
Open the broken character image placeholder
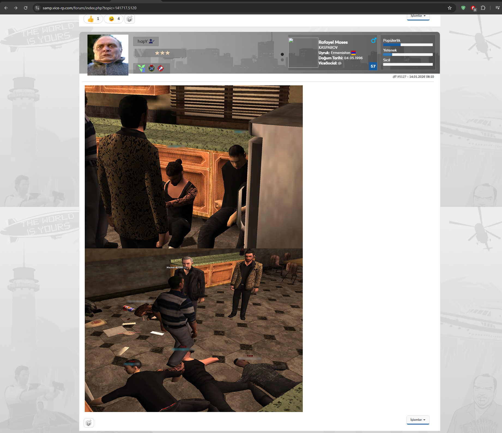click(x=303, y=53)
